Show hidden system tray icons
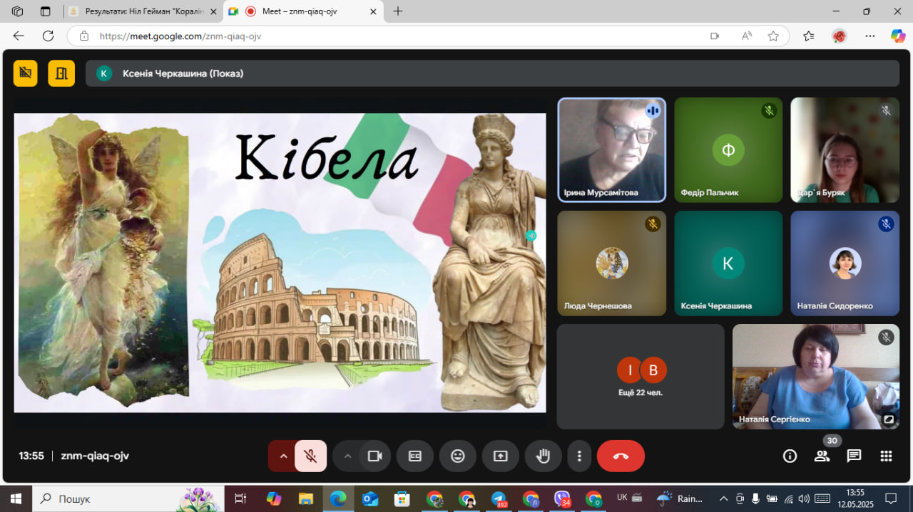Screen dimensions: 913x512 [x=723, y=498]
